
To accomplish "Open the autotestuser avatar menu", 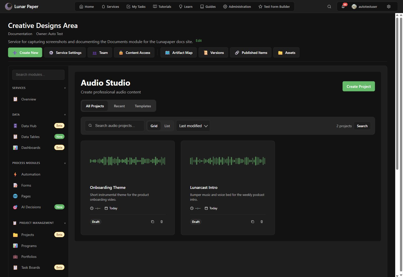I will [364, 7].
